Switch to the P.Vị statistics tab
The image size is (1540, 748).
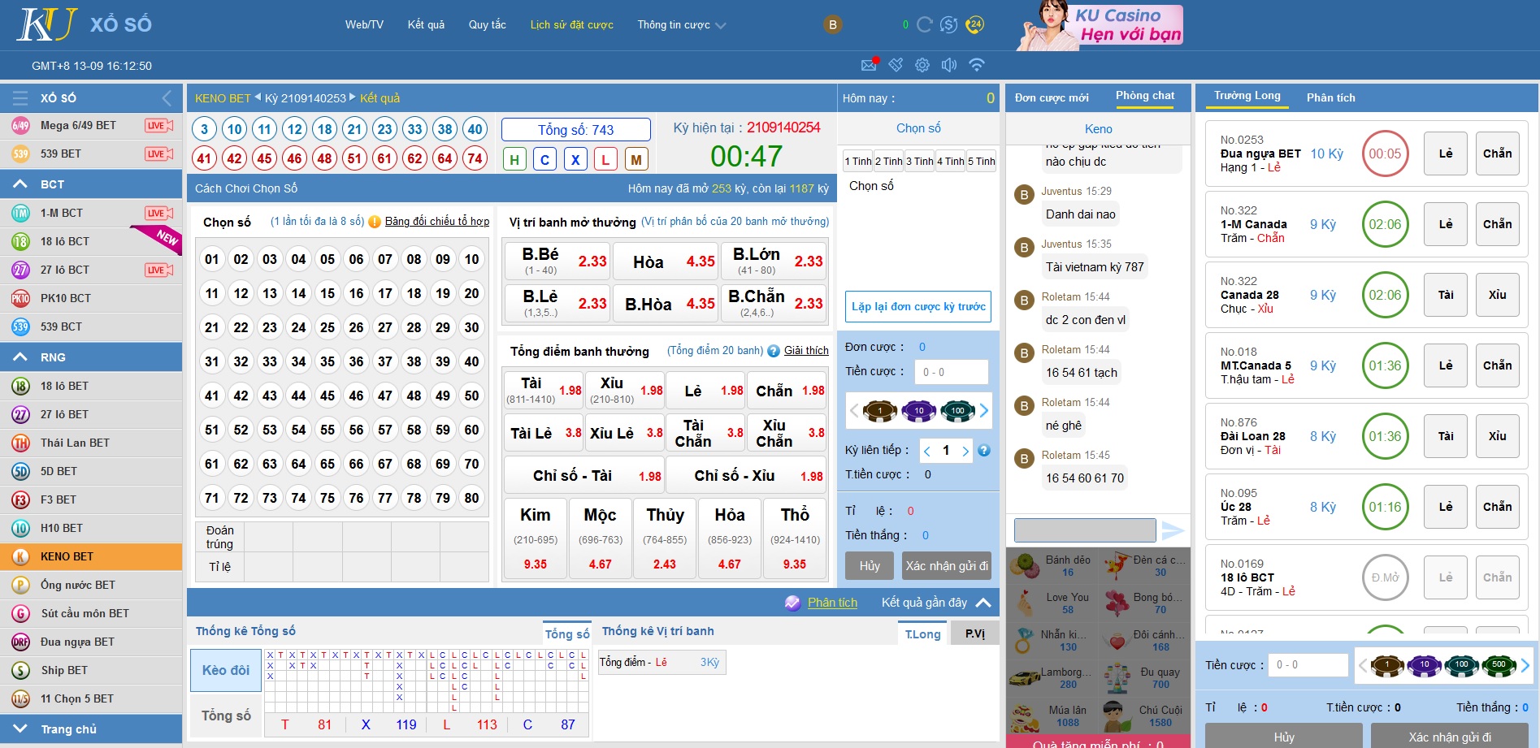[x=975, y=633]
